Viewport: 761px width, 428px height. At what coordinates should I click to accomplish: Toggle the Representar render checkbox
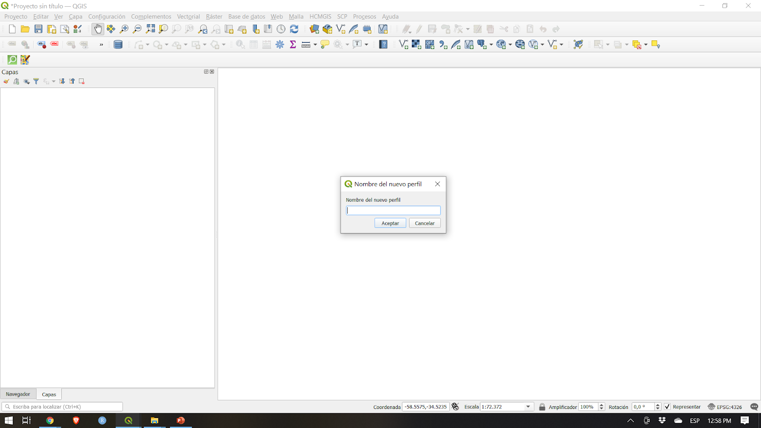coord(667,407)
